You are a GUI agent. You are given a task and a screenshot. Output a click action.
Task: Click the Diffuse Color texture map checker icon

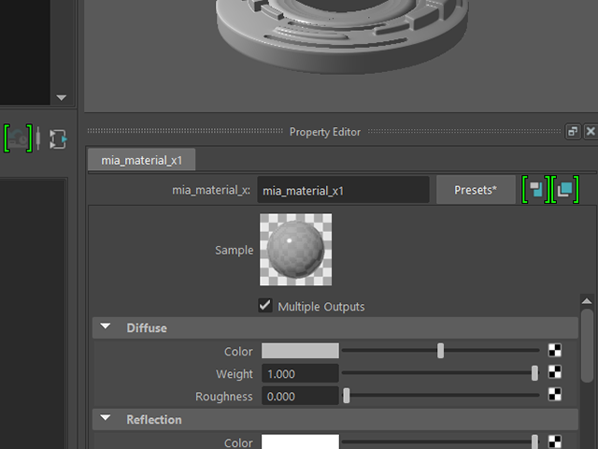(554, 350)
